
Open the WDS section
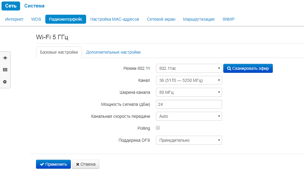36,19
